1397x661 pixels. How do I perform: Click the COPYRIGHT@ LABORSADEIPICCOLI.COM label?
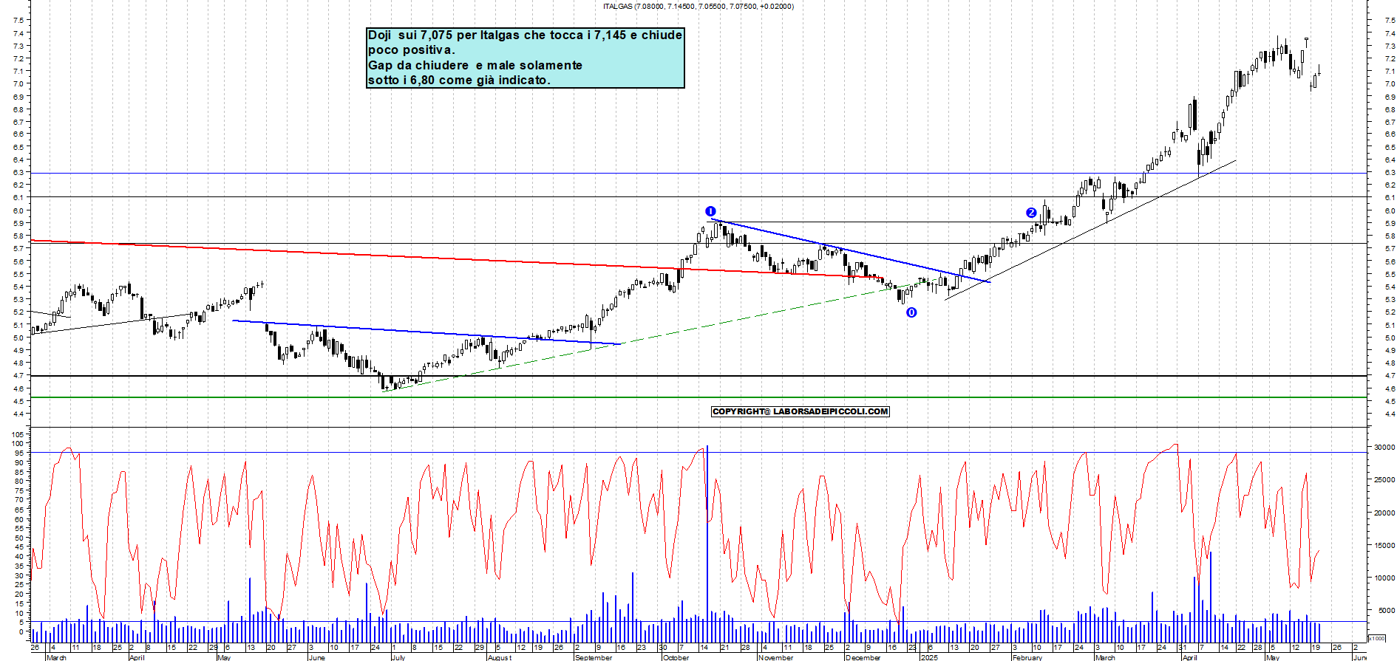(x=801, y=411)
